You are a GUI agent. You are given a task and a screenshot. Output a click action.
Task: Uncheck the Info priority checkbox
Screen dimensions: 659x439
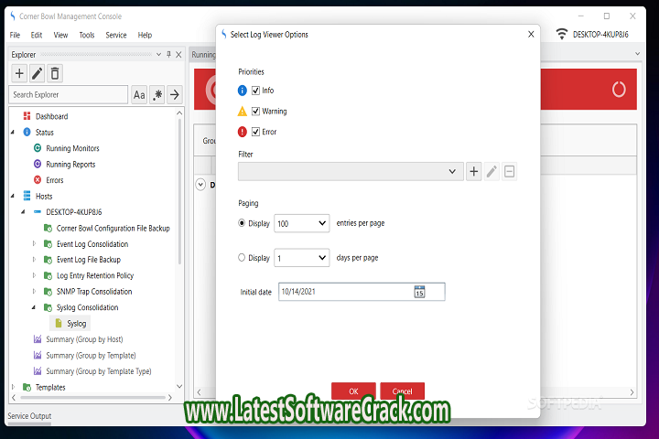point(256,91)
